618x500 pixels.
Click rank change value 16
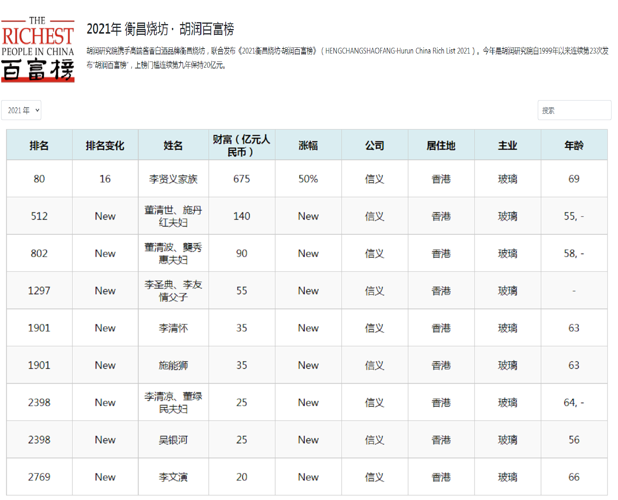(105, 179)
